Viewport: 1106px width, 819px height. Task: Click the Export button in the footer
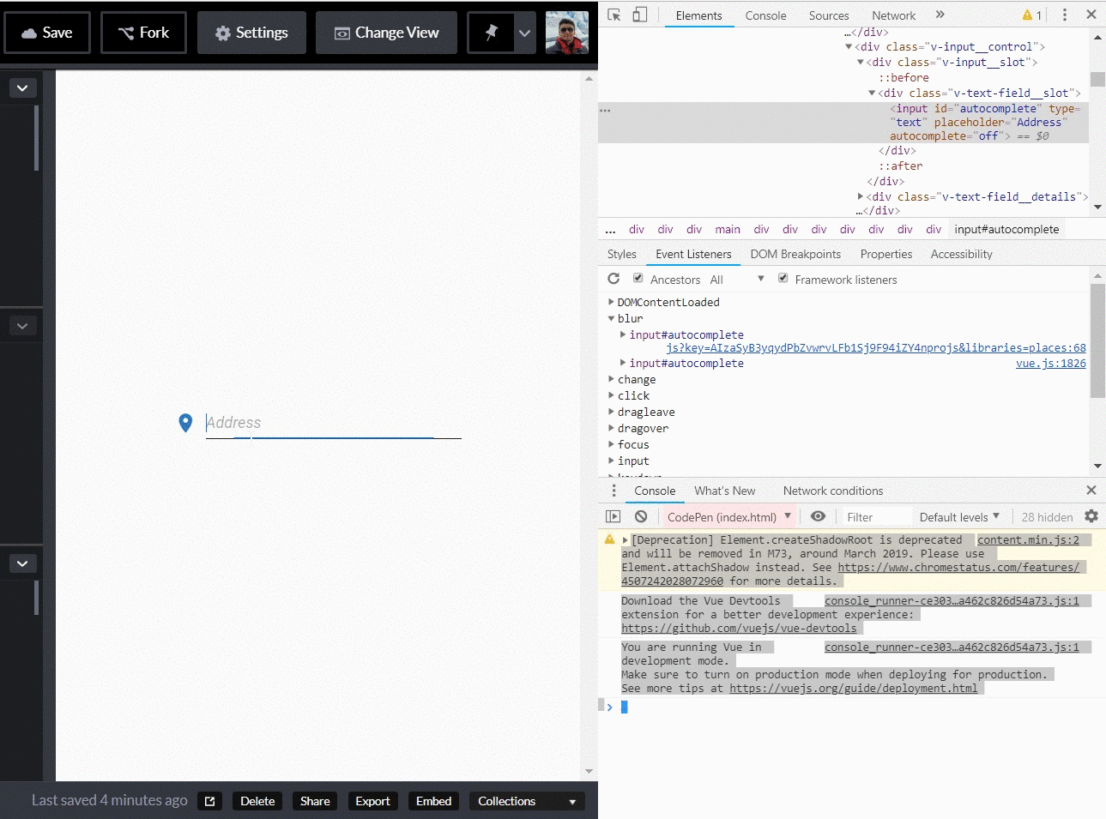372,801
